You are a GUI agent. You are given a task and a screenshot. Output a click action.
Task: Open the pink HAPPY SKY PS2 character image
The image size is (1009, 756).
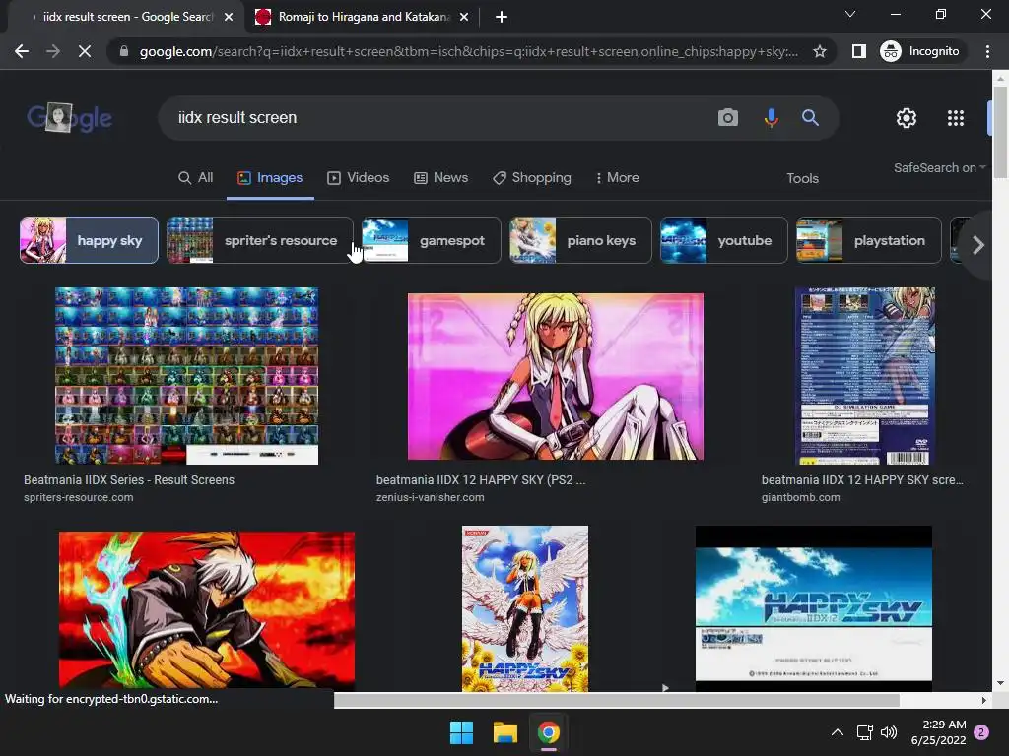click(556, 377)
